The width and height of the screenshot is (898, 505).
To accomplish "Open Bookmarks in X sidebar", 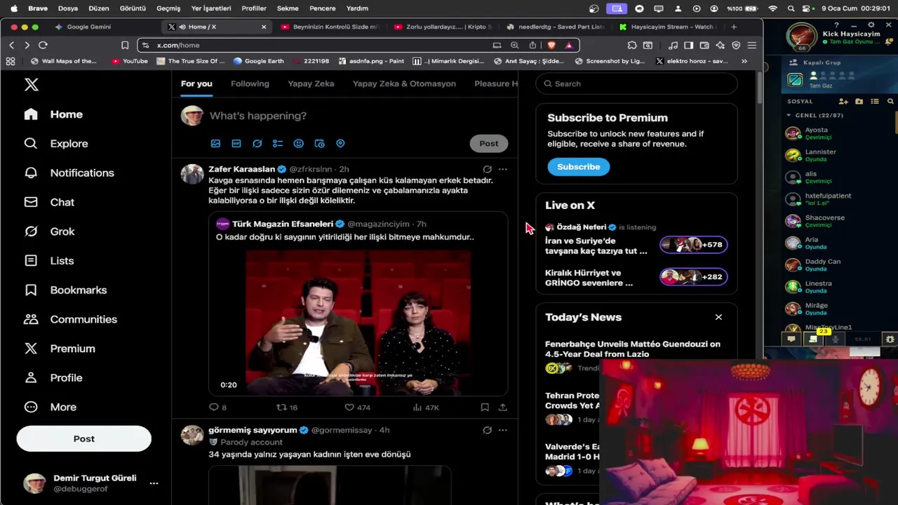I will tap(65, 290).
